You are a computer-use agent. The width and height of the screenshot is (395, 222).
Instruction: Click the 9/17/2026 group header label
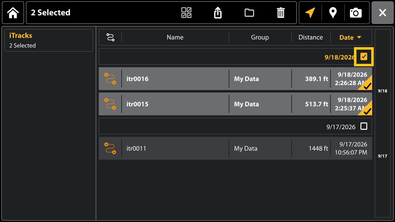tap(341, 127)
